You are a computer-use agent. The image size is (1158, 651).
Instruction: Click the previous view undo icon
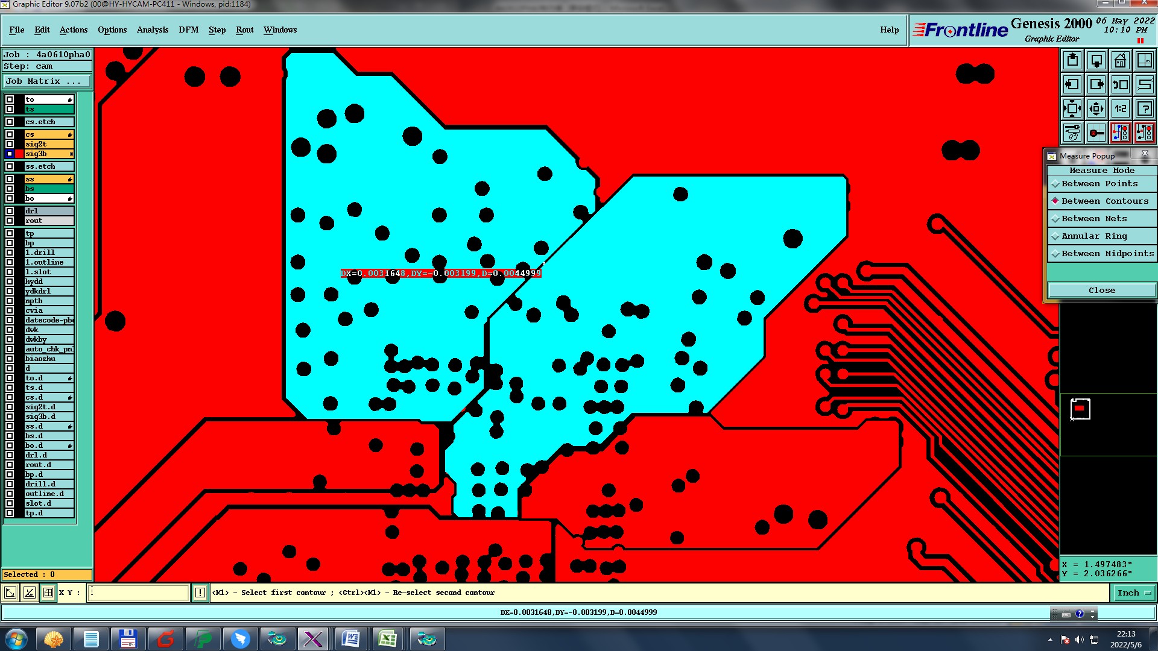tap(1120, 84)
